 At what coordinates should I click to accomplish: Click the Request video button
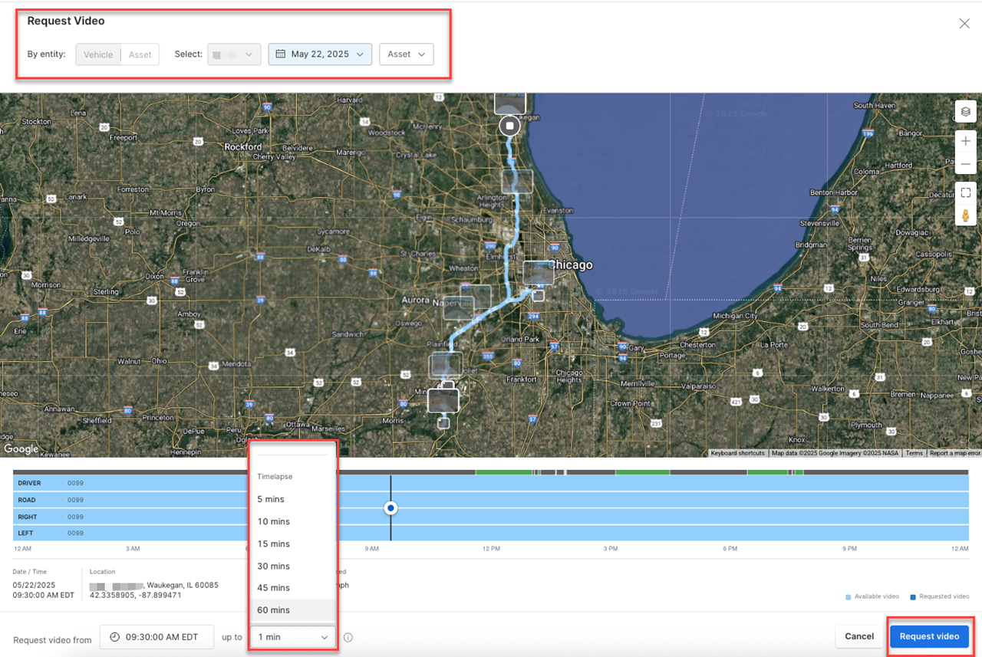(929, 636)
